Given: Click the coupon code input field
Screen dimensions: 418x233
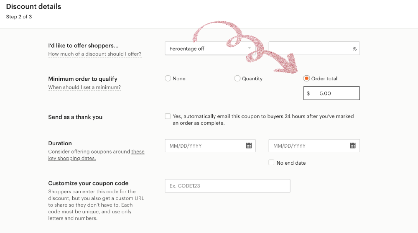Looking at the screenshot, I should tap(227, 186).
